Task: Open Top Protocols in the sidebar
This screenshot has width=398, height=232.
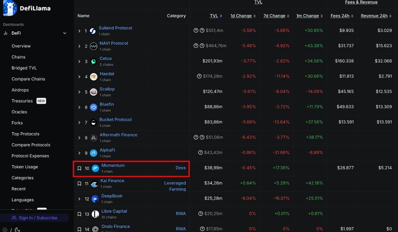Action: click(x=26, y=134)
